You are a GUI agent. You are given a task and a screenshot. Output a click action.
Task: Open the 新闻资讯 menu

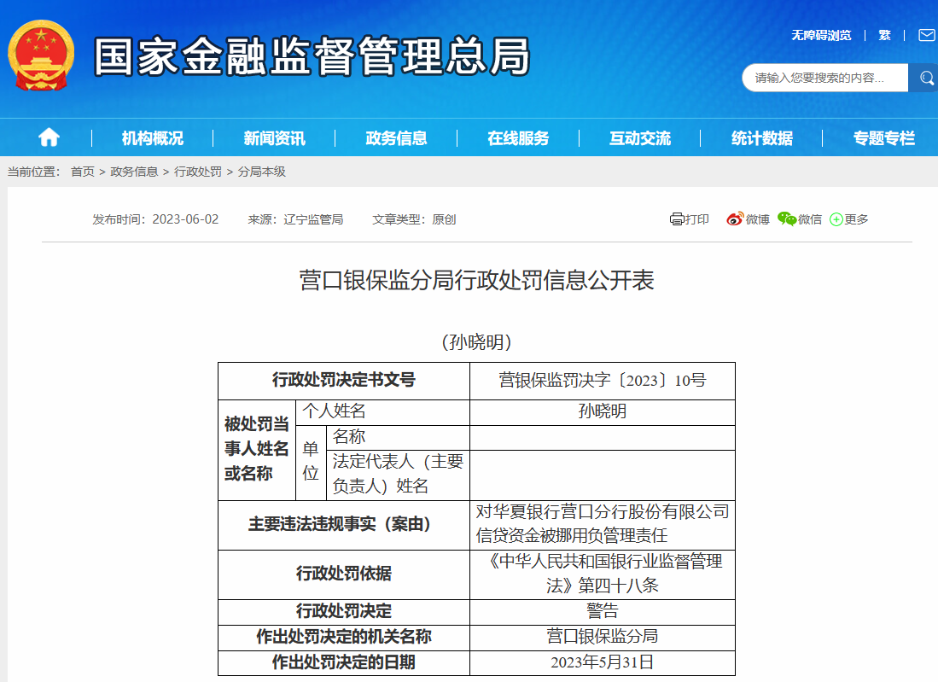coord(274,138)
